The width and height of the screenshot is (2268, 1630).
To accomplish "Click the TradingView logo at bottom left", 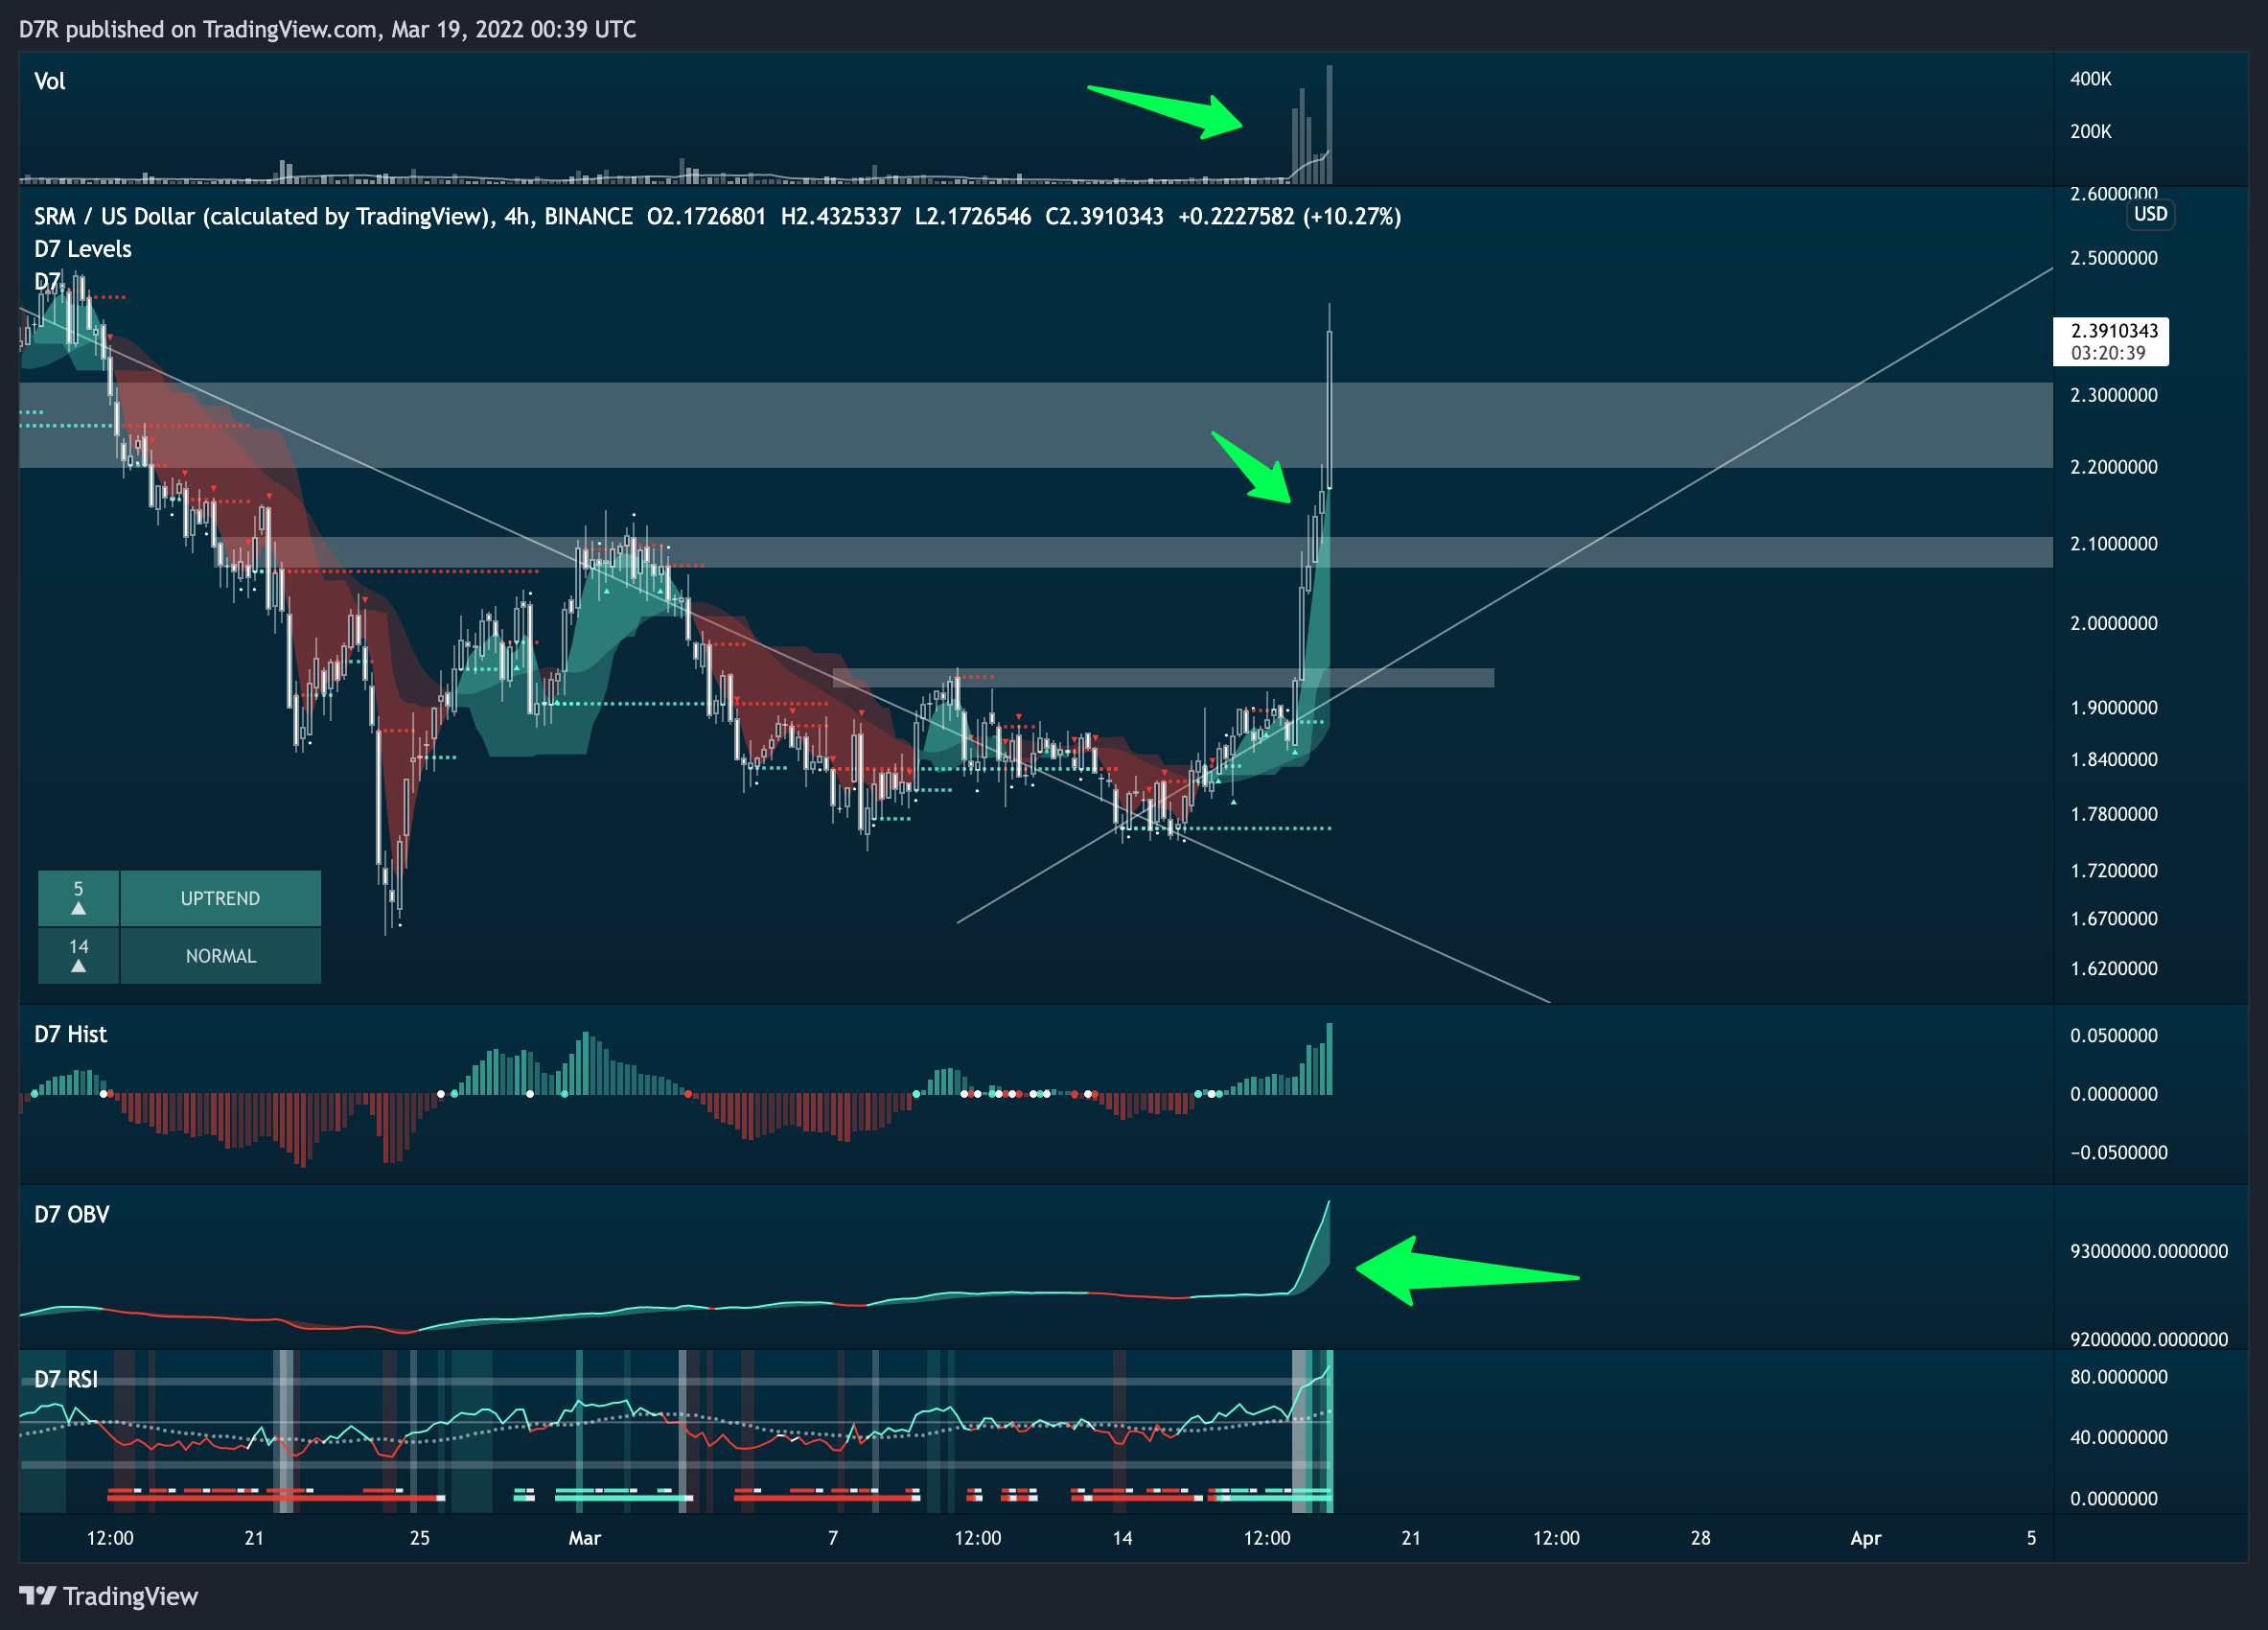I will [x=108, y=1596].
